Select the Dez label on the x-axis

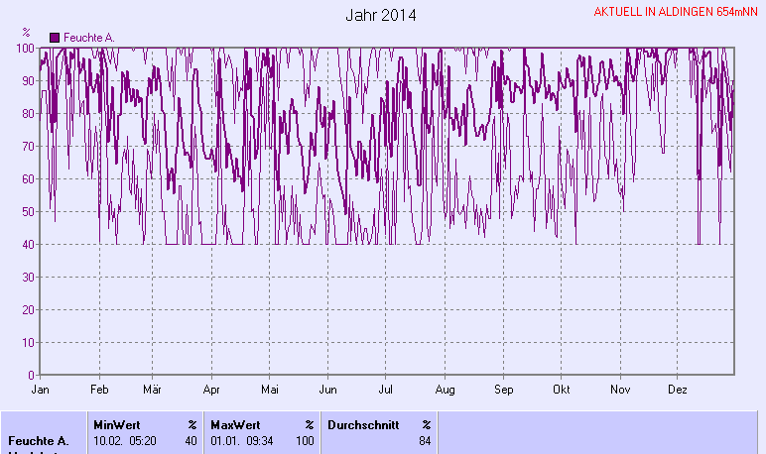pos(679,390)
